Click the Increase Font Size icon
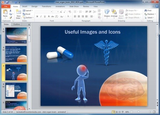Screen dimensions: 160x115 tap(61, 12)
